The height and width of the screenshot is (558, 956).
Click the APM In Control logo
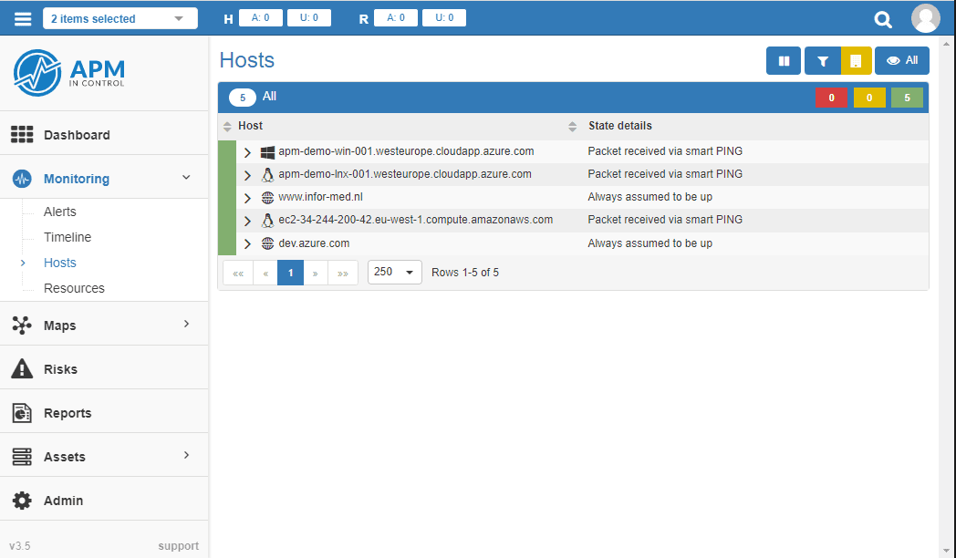pos(69,73)
